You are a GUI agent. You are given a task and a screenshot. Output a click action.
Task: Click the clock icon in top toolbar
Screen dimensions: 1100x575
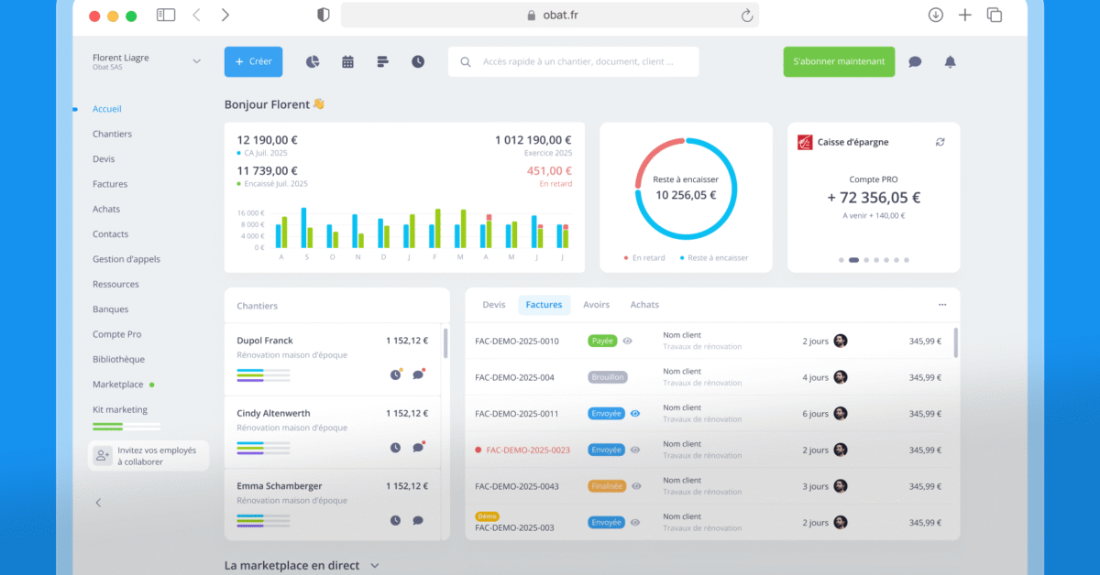(418, 61)
